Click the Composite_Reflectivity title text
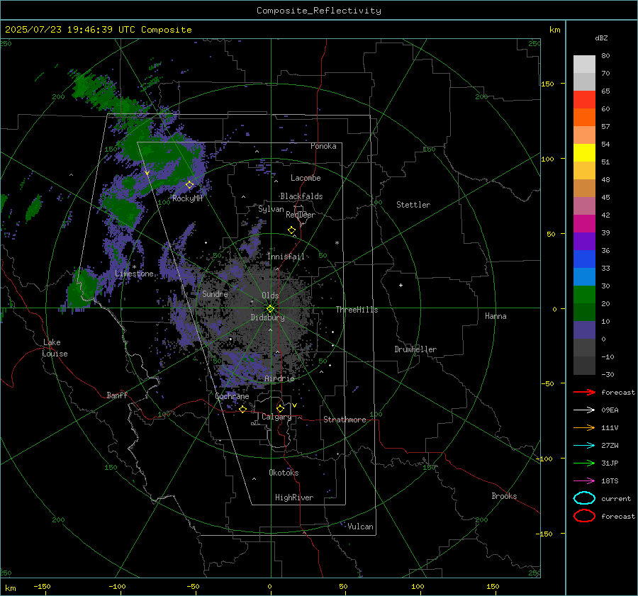The width and height of the screenshot is (638, 596). (x=319, y=11)
